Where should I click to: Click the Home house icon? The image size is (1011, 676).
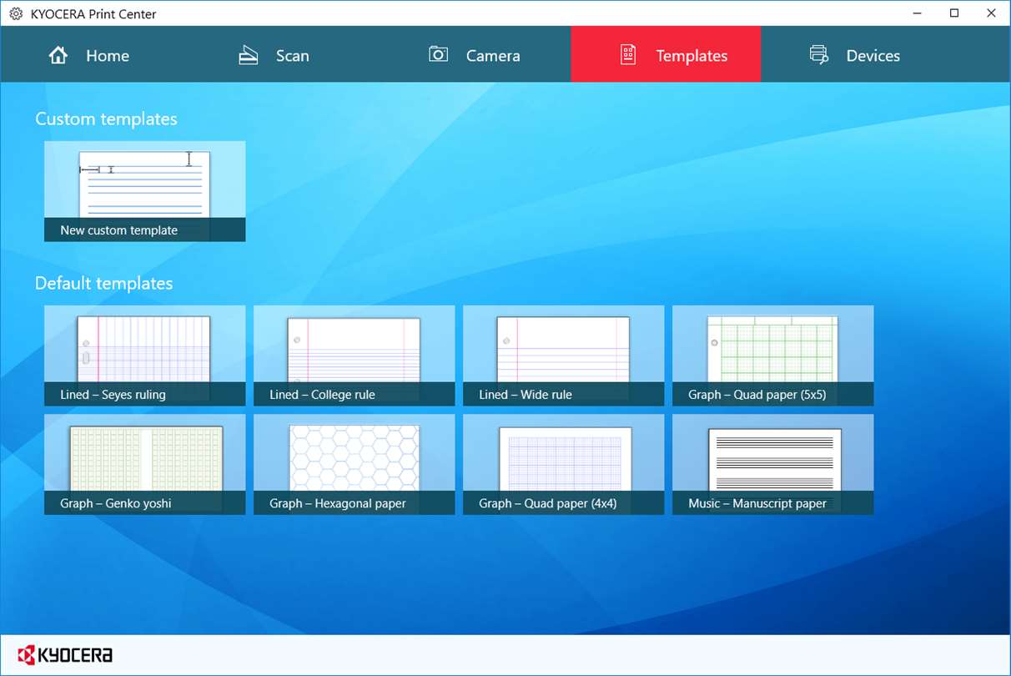[x=58, y=55]
